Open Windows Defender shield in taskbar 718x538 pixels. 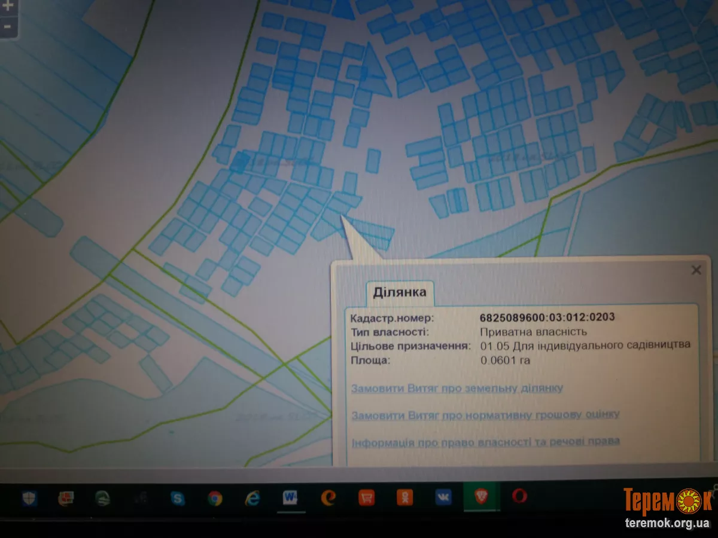[x=29, y=497]
